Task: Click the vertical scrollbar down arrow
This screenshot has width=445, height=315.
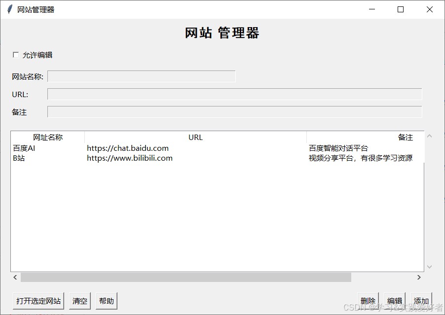Action: coord(429,267)
